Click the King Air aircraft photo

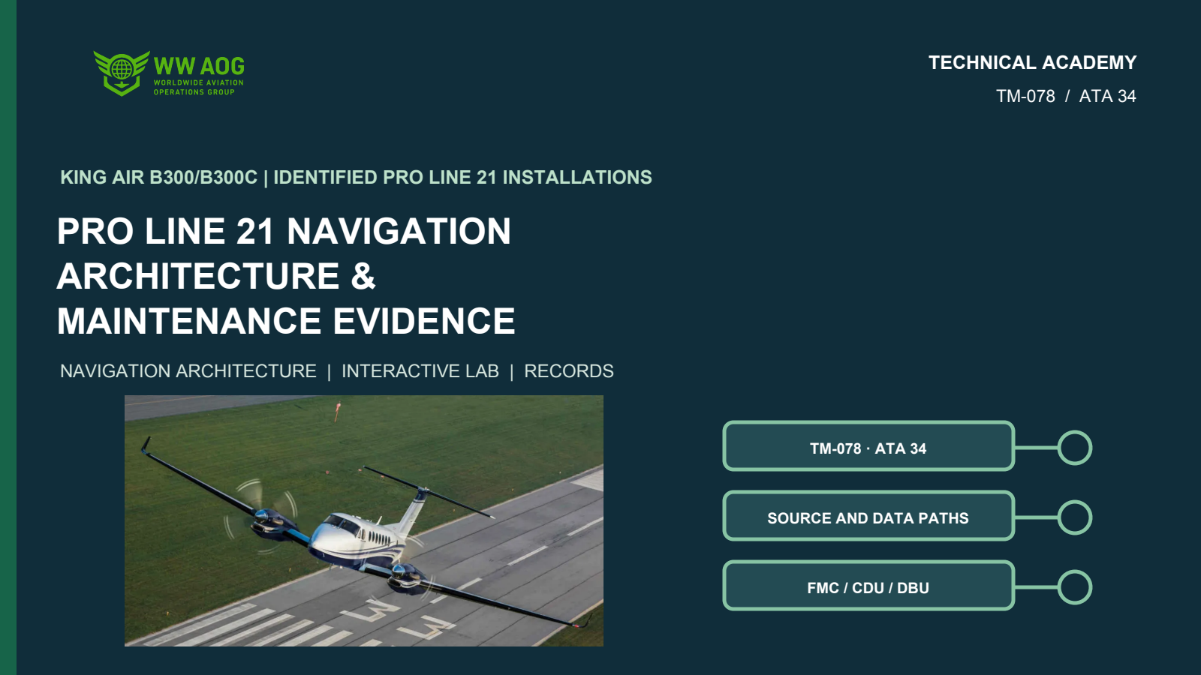point(364,520)
